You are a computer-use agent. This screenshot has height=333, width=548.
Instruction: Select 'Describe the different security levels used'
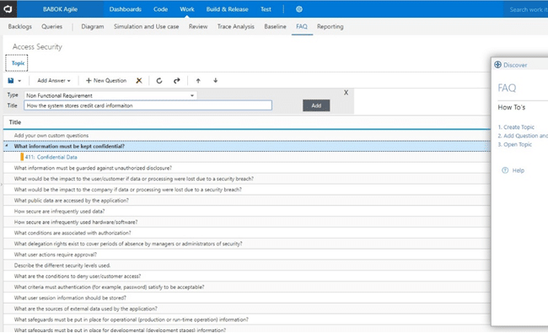point(247,266)
